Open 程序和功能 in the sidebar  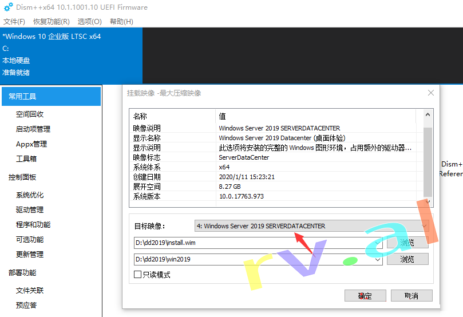point(33,225)
